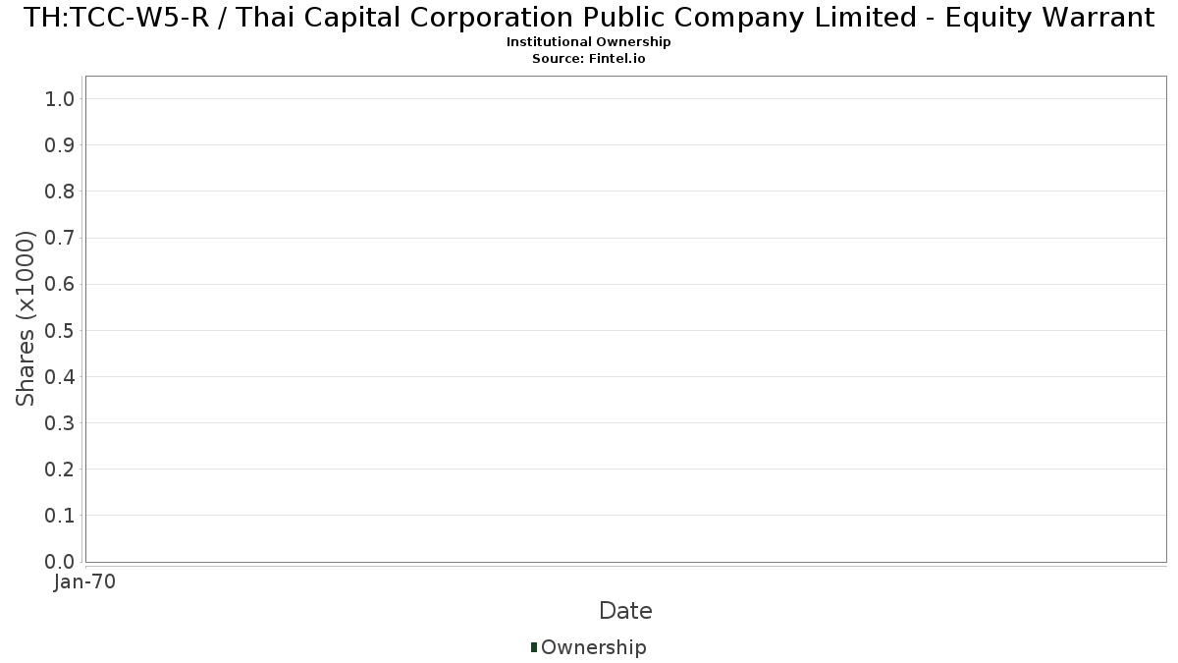The width and height of the screenshot is (1178, 663).
Task: Click the Source: Fintel.io text
Action: click(x=589, y=59)
